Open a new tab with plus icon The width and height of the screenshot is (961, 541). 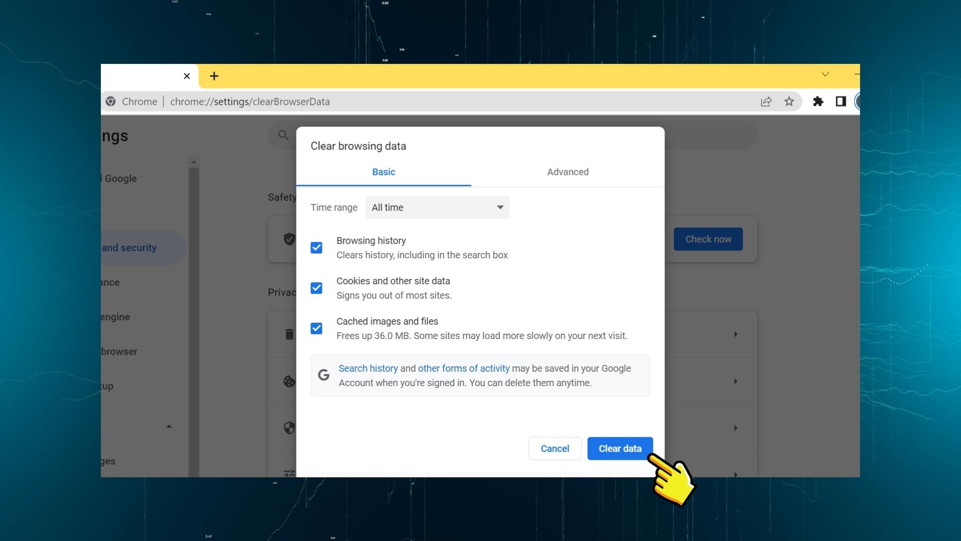click(214, 76)
